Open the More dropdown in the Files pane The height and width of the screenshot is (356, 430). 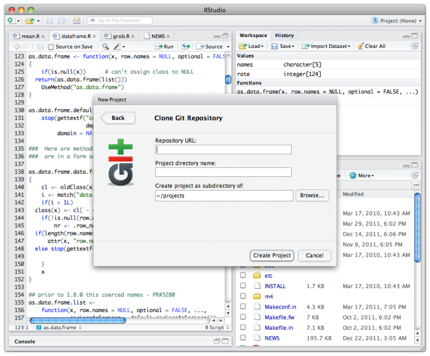pos(362,176)
